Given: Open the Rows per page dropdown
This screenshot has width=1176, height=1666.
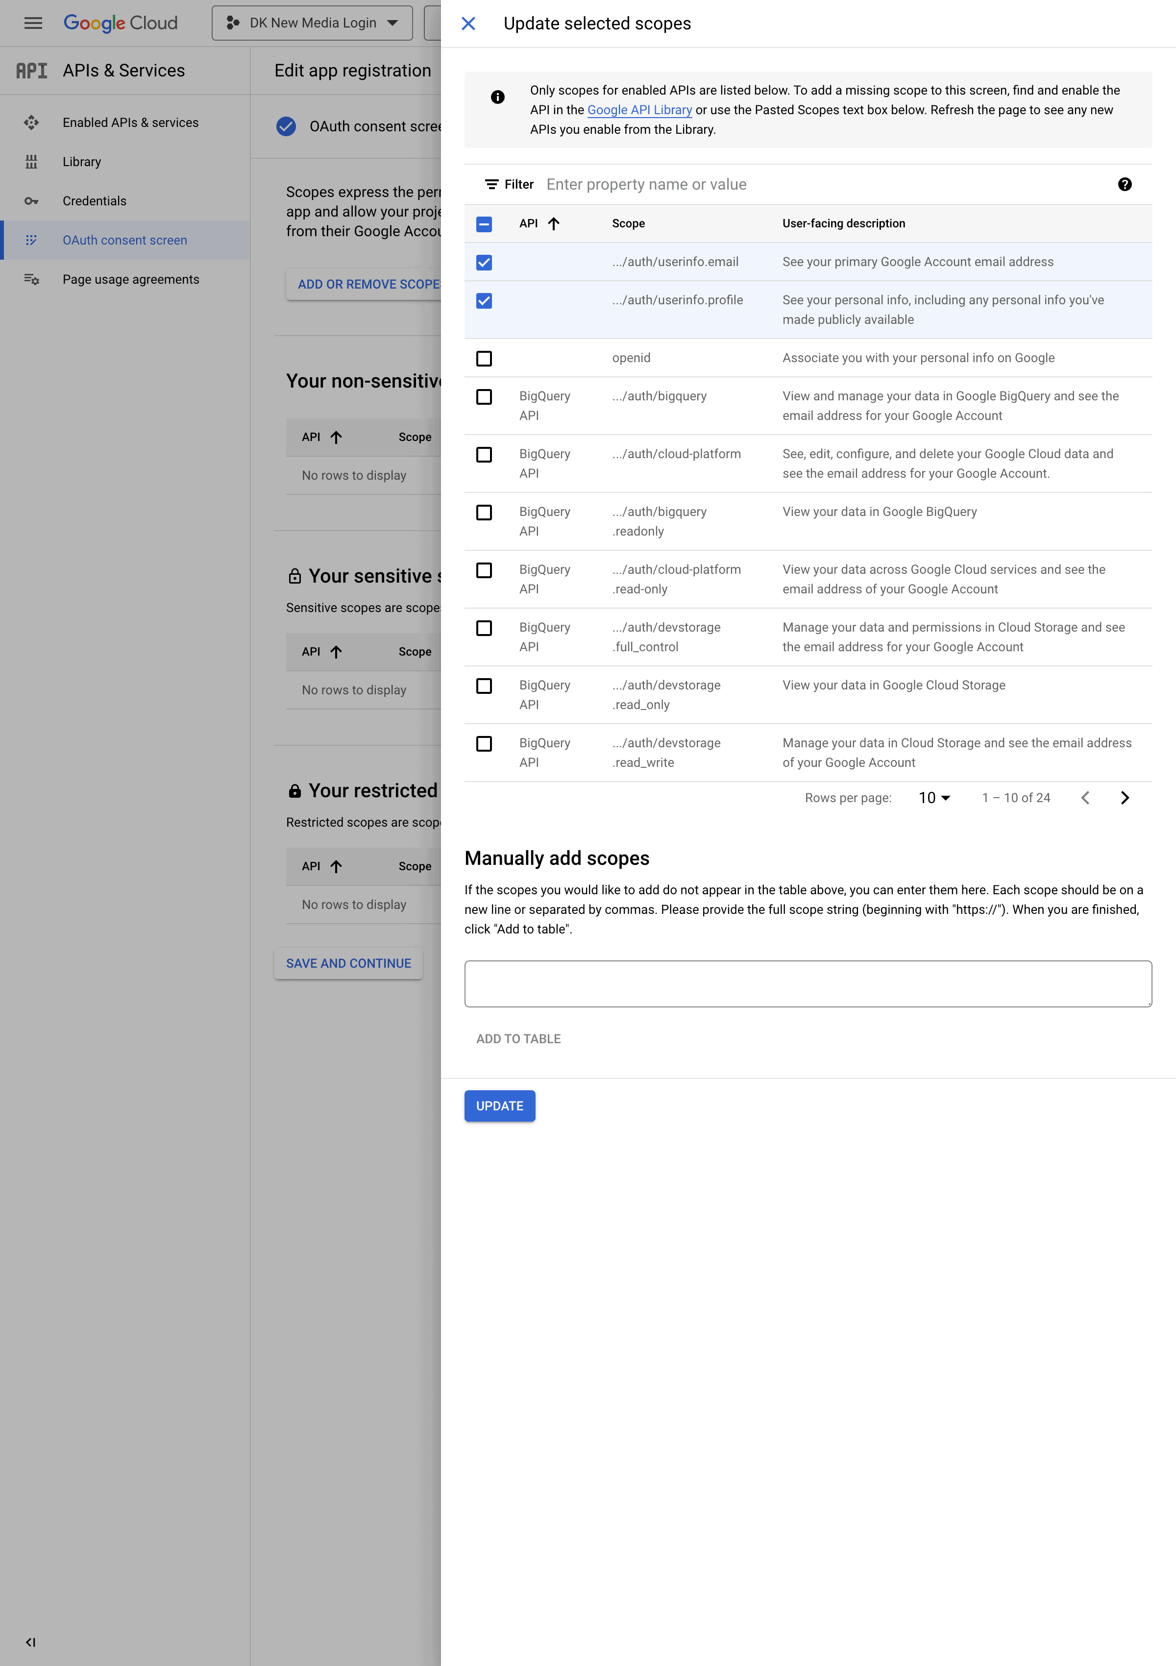Looking at the screenshot, I should (934, 797).
